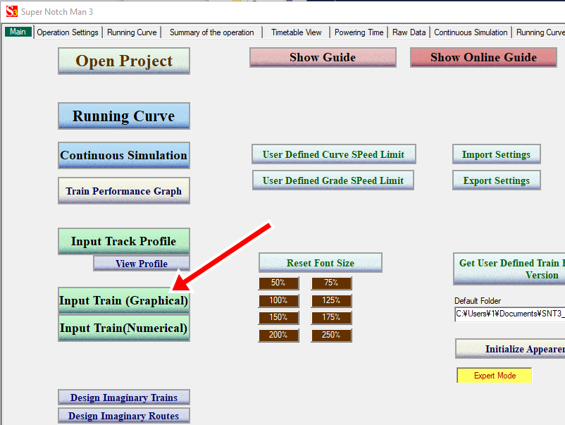Viewport: 565px width, 425px height.
Task: Set font size to 125%
Action: click(332, 300)
